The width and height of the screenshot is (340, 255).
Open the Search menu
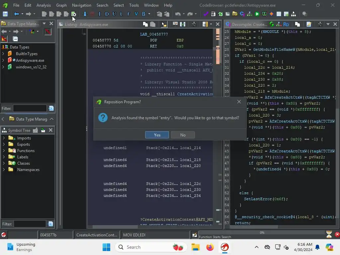click(x=102, y=5)
